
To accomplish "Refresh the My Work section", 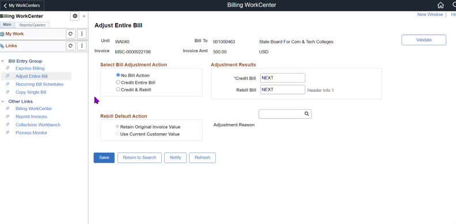I will [70, 34].
